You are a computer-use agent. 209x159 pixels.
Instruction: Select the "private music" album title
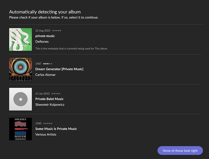45,36
